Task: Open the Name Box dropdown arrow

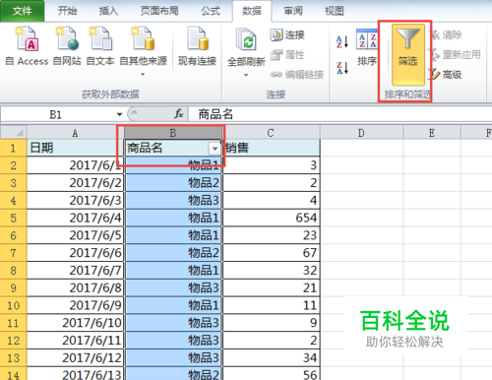Action: (119, 114)
